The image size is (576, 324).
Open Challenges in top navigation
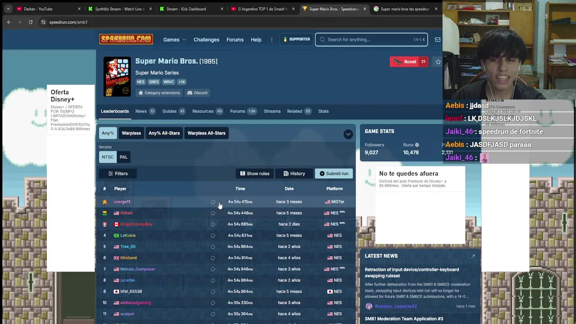207,40
